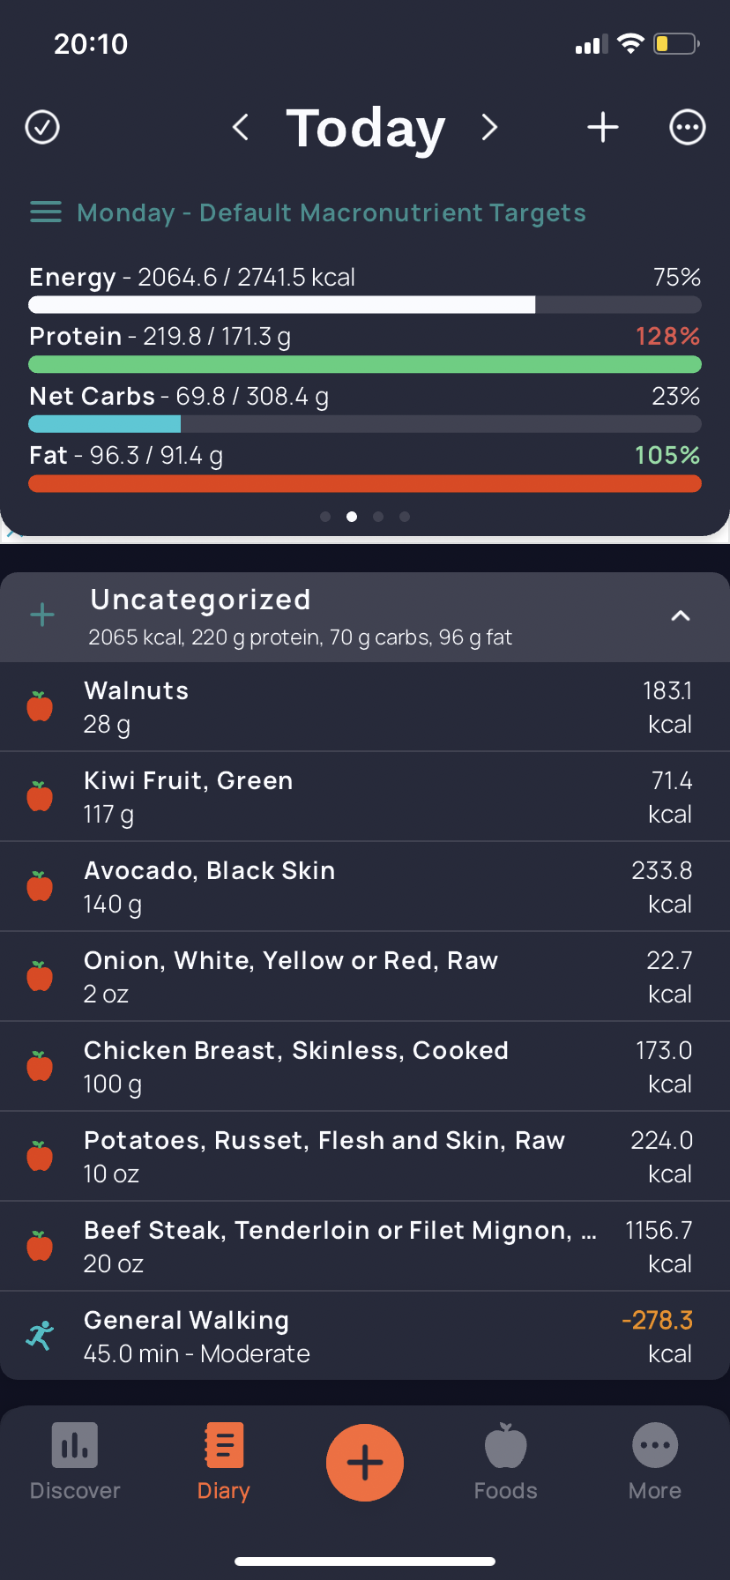Go to next day arrow
Screen dimensions: 730x1580
pos(490,127)
